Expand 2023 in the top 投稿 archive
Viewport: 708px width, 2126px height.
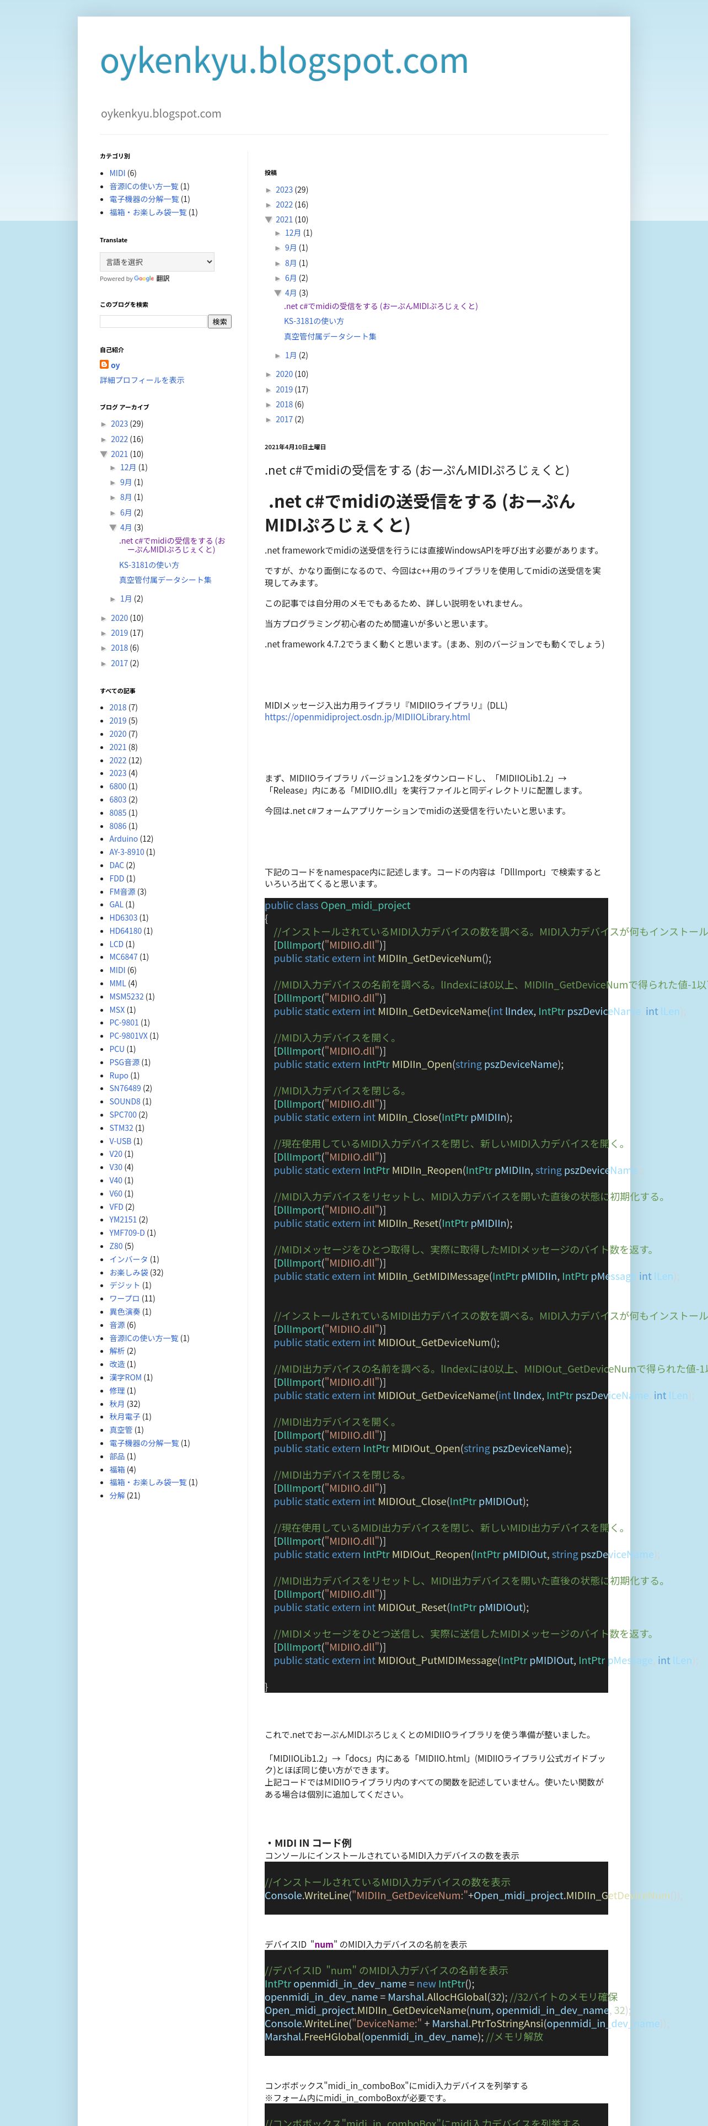[x=269, y=190]
